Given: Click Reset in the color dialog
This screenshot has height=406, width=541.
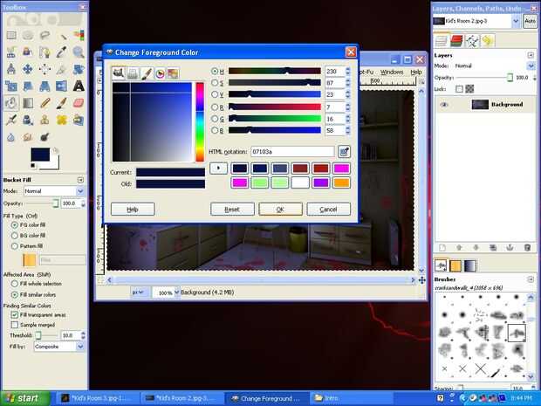Looking at the screenshot, I should [x=232, y=210].
